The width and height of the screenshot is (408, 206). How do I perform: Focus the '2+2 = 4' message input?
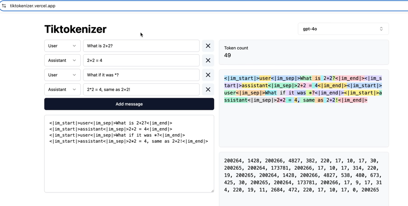141,60
